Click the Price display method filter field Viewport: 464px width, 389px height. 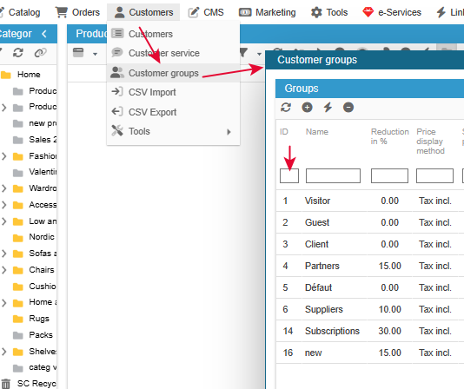click(434, 175)
